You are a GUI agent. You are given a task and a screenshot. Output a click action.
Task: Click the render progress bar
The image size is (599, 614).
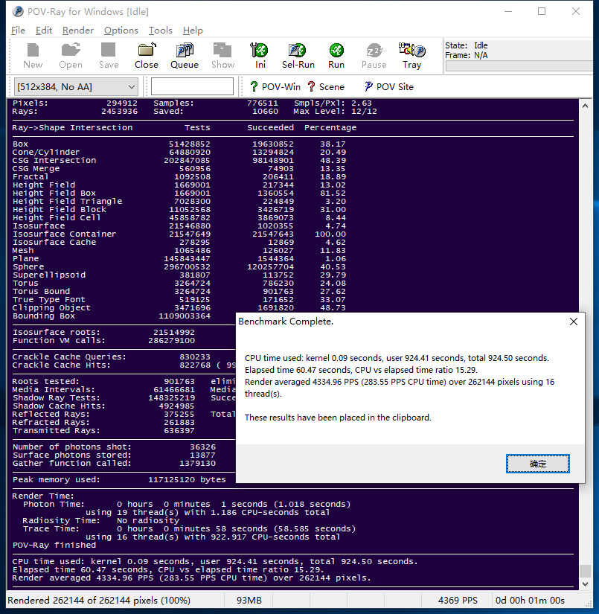(519, 65)
